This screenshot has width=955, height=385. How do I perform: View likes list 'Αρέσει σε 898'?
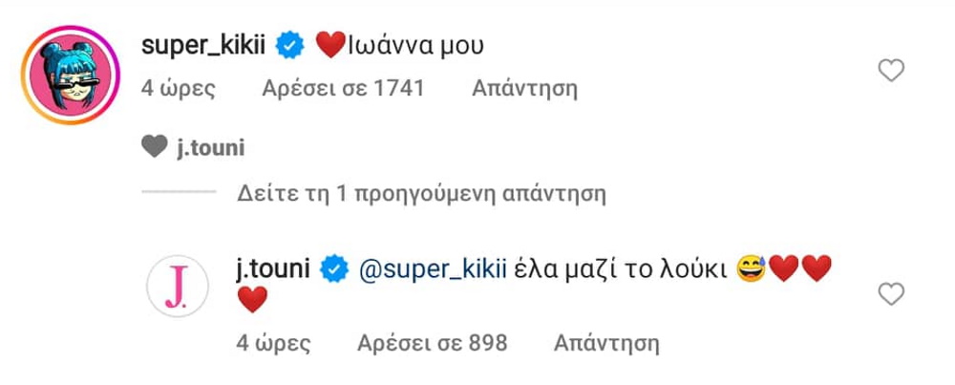(x=432, y=343)
